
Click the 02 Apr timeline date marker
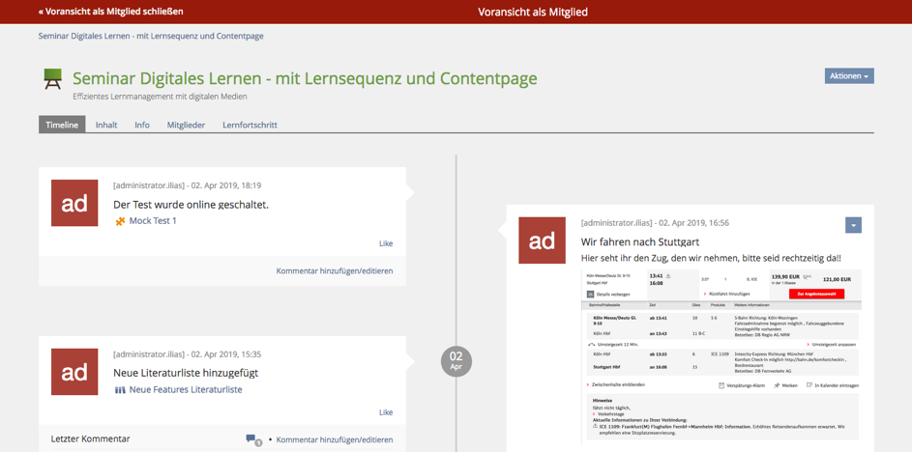click(456, 361)
